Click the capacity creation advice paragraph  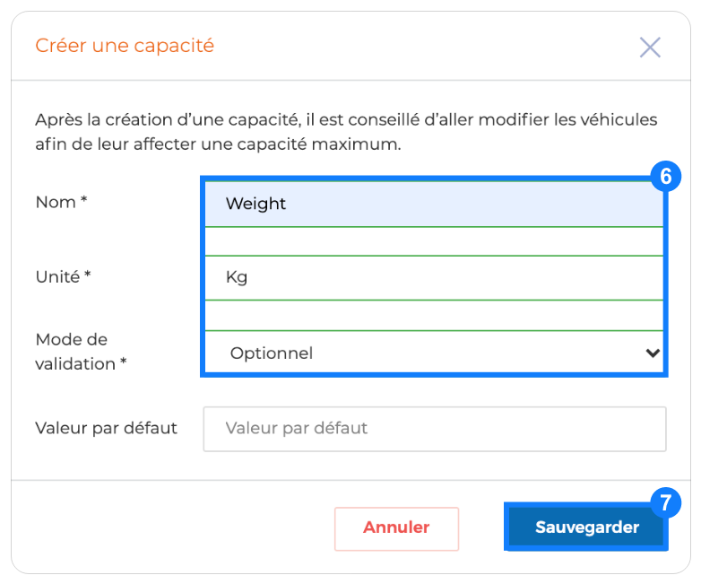coord(347,132)
